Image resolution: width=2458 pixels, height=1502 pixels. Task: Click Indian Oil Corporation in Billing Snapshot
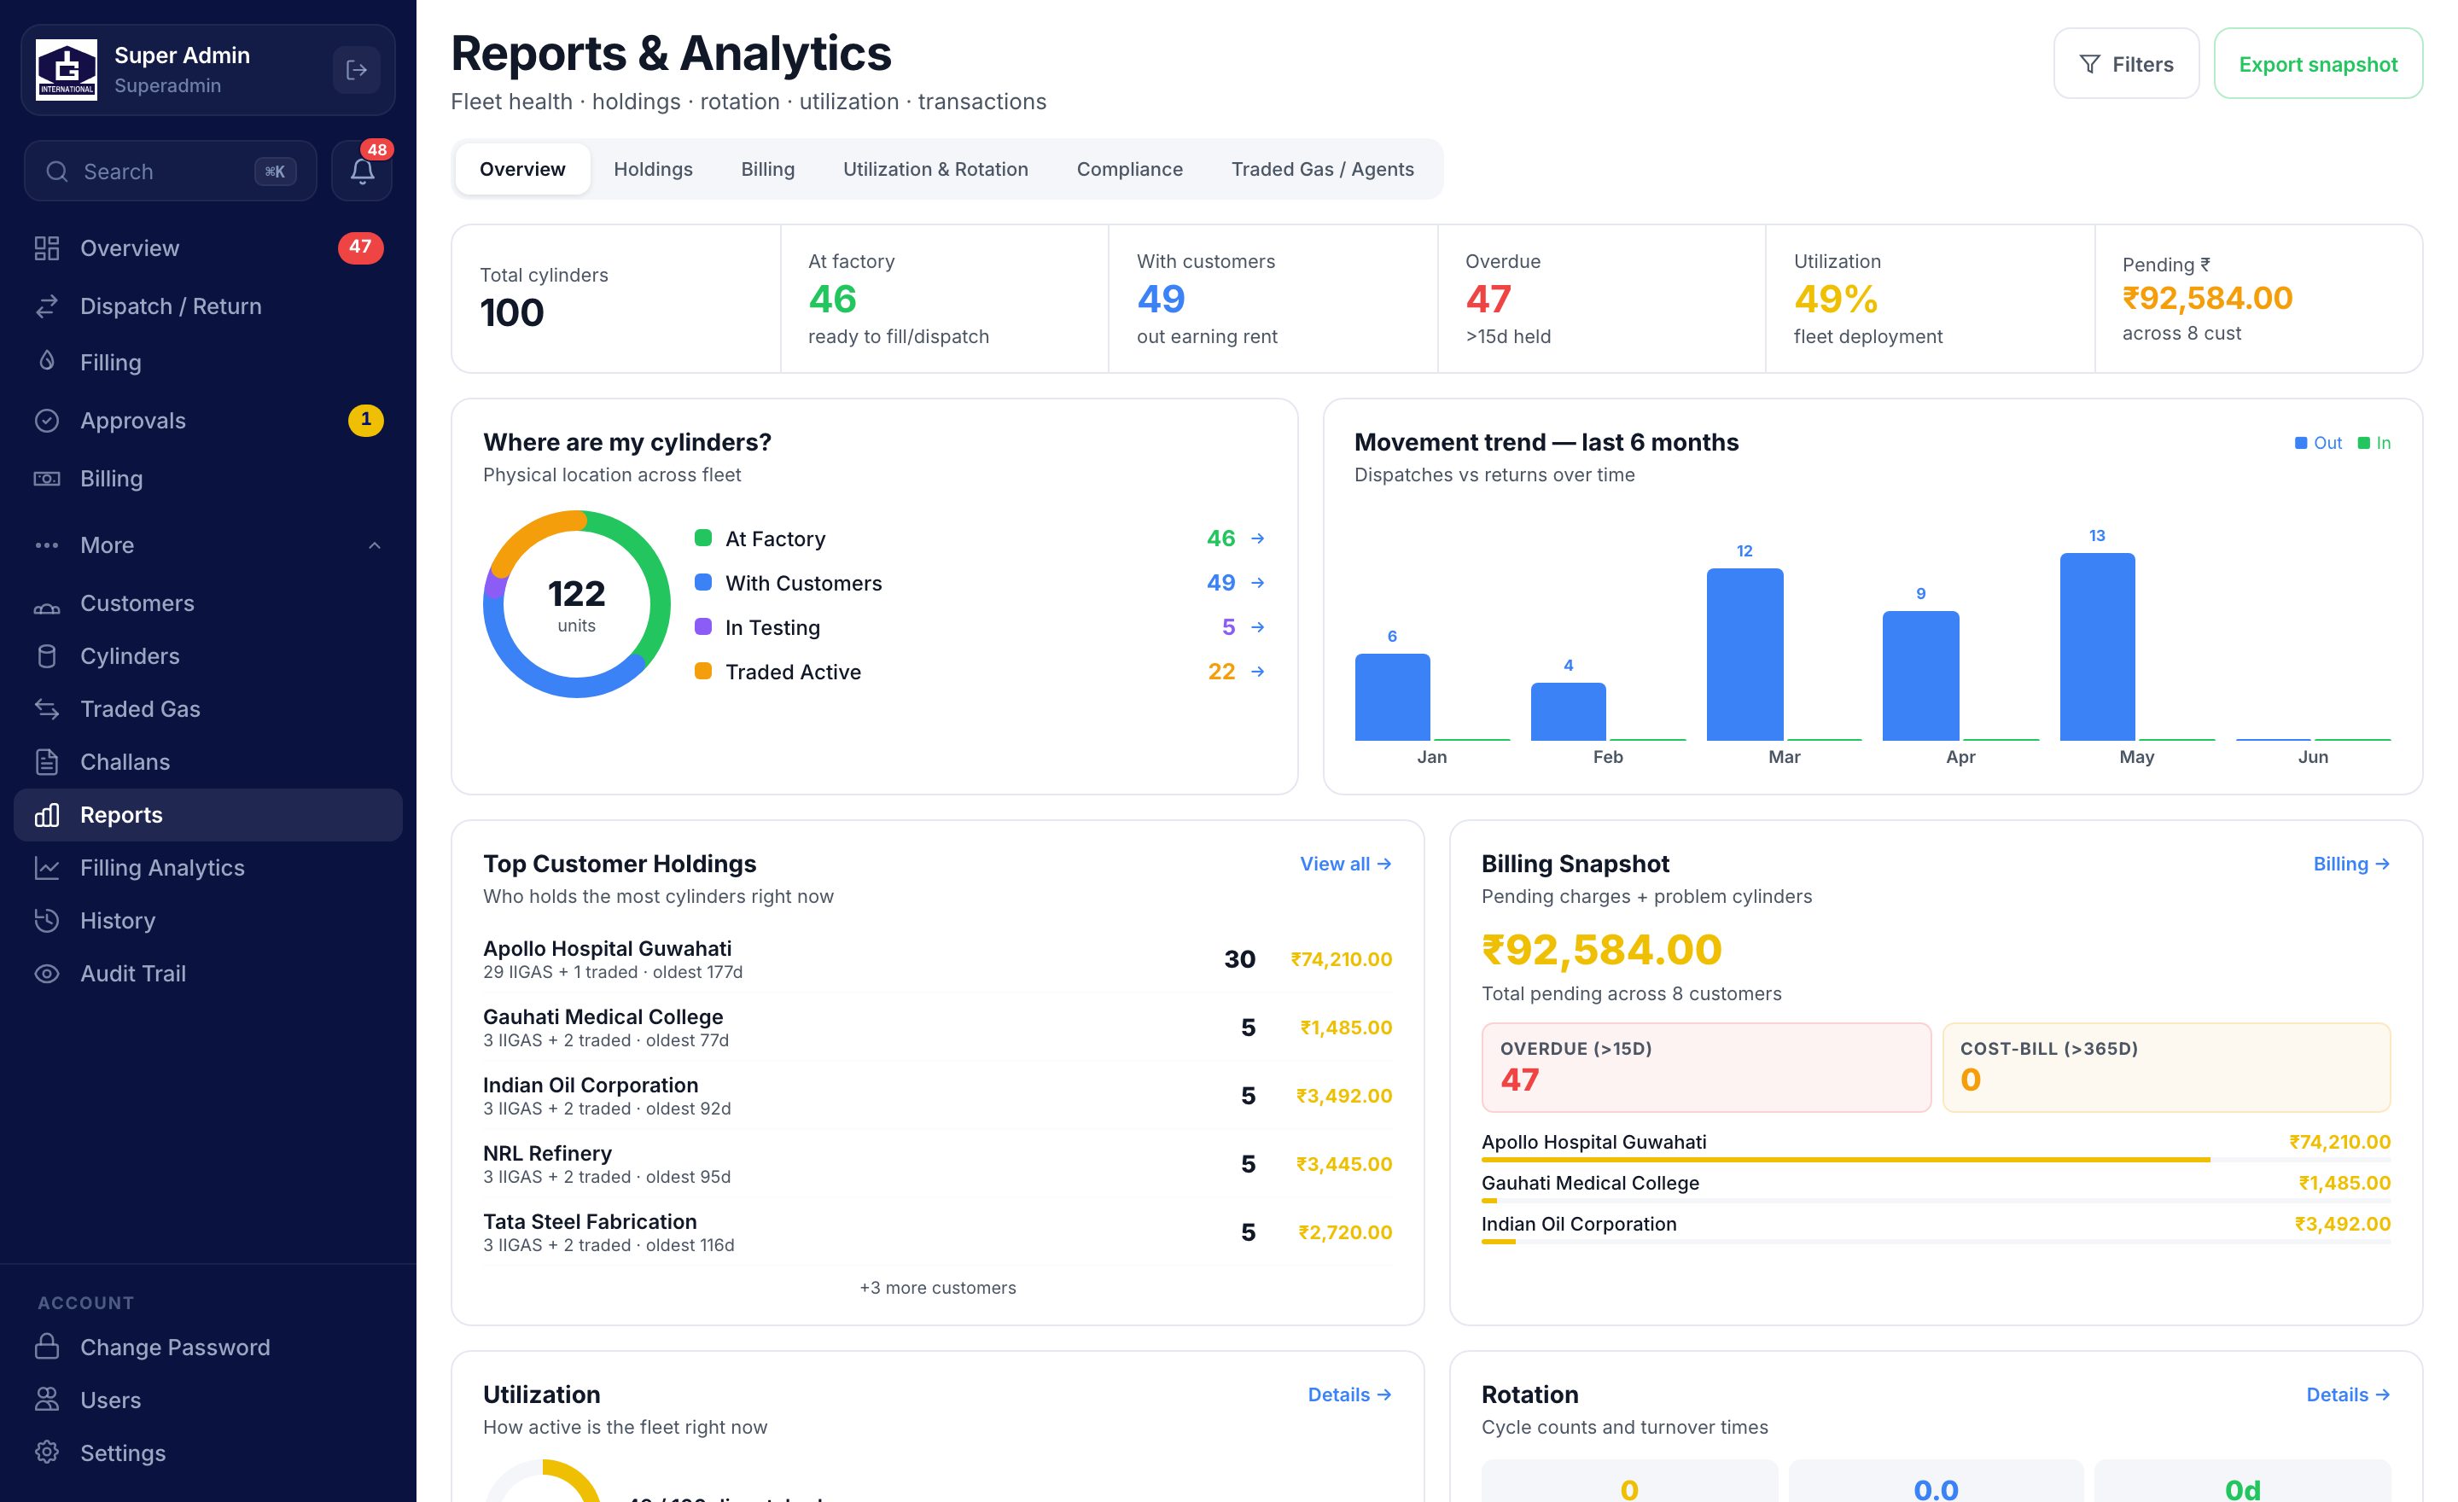coord(1579,1225)
